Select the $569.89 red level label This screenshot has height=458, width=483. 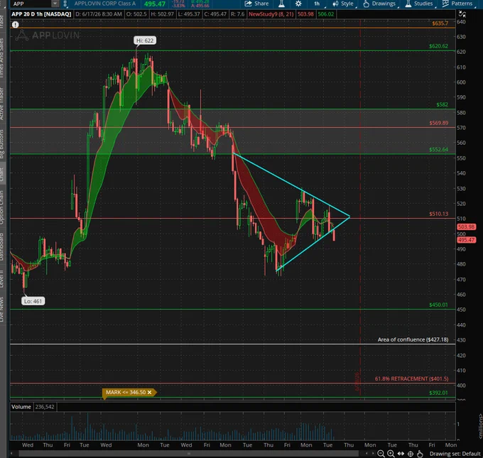pos(439,123)
